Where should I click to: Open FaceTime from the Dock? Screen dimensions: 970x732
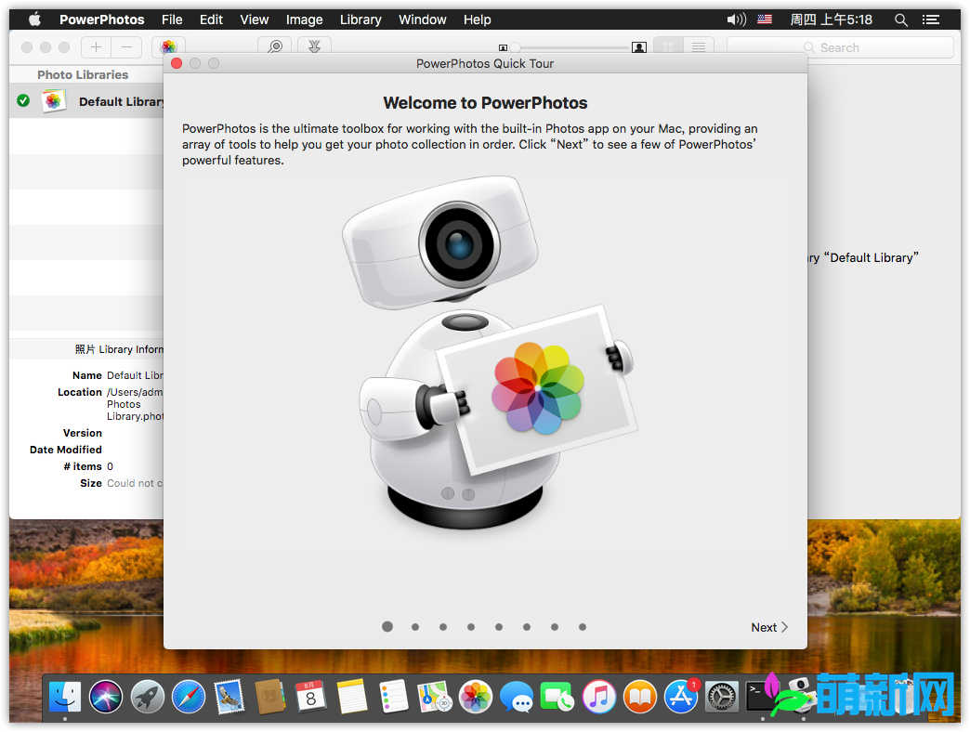pos(557,697)
